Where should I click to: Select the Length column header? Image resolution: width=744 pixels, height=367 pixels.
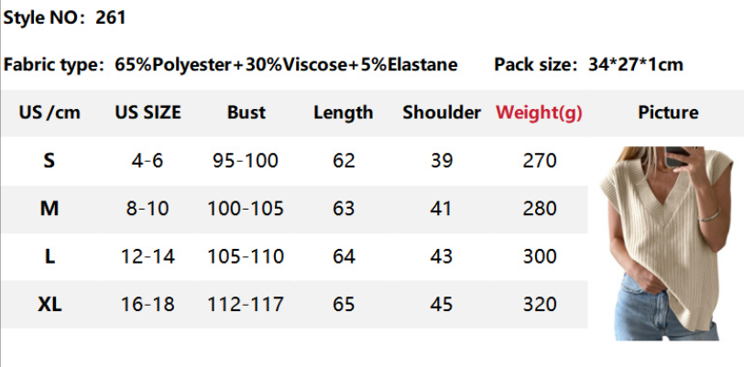344,113
